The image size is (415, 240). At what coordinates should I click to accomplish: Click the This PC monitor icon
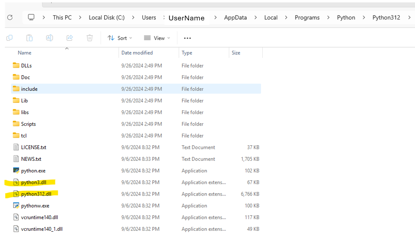[x=31, y=18]
